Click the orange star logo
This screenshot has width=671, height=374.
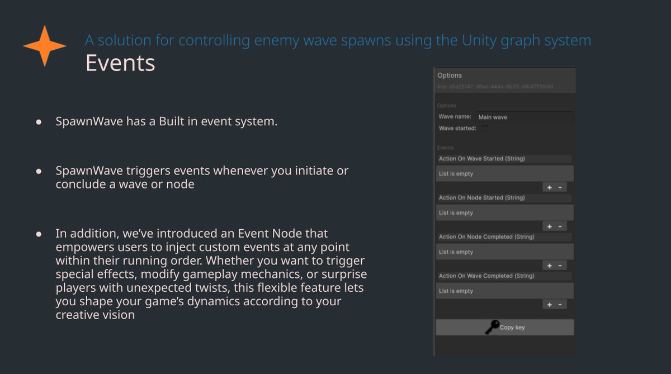45,46
